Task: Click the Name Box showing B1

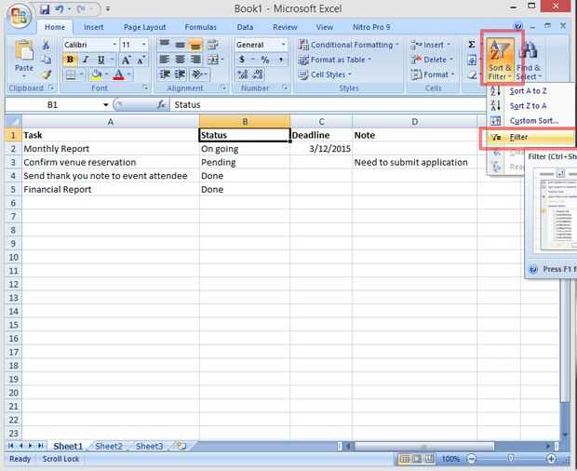Action: pyautogui.click(x=55, y=105)
